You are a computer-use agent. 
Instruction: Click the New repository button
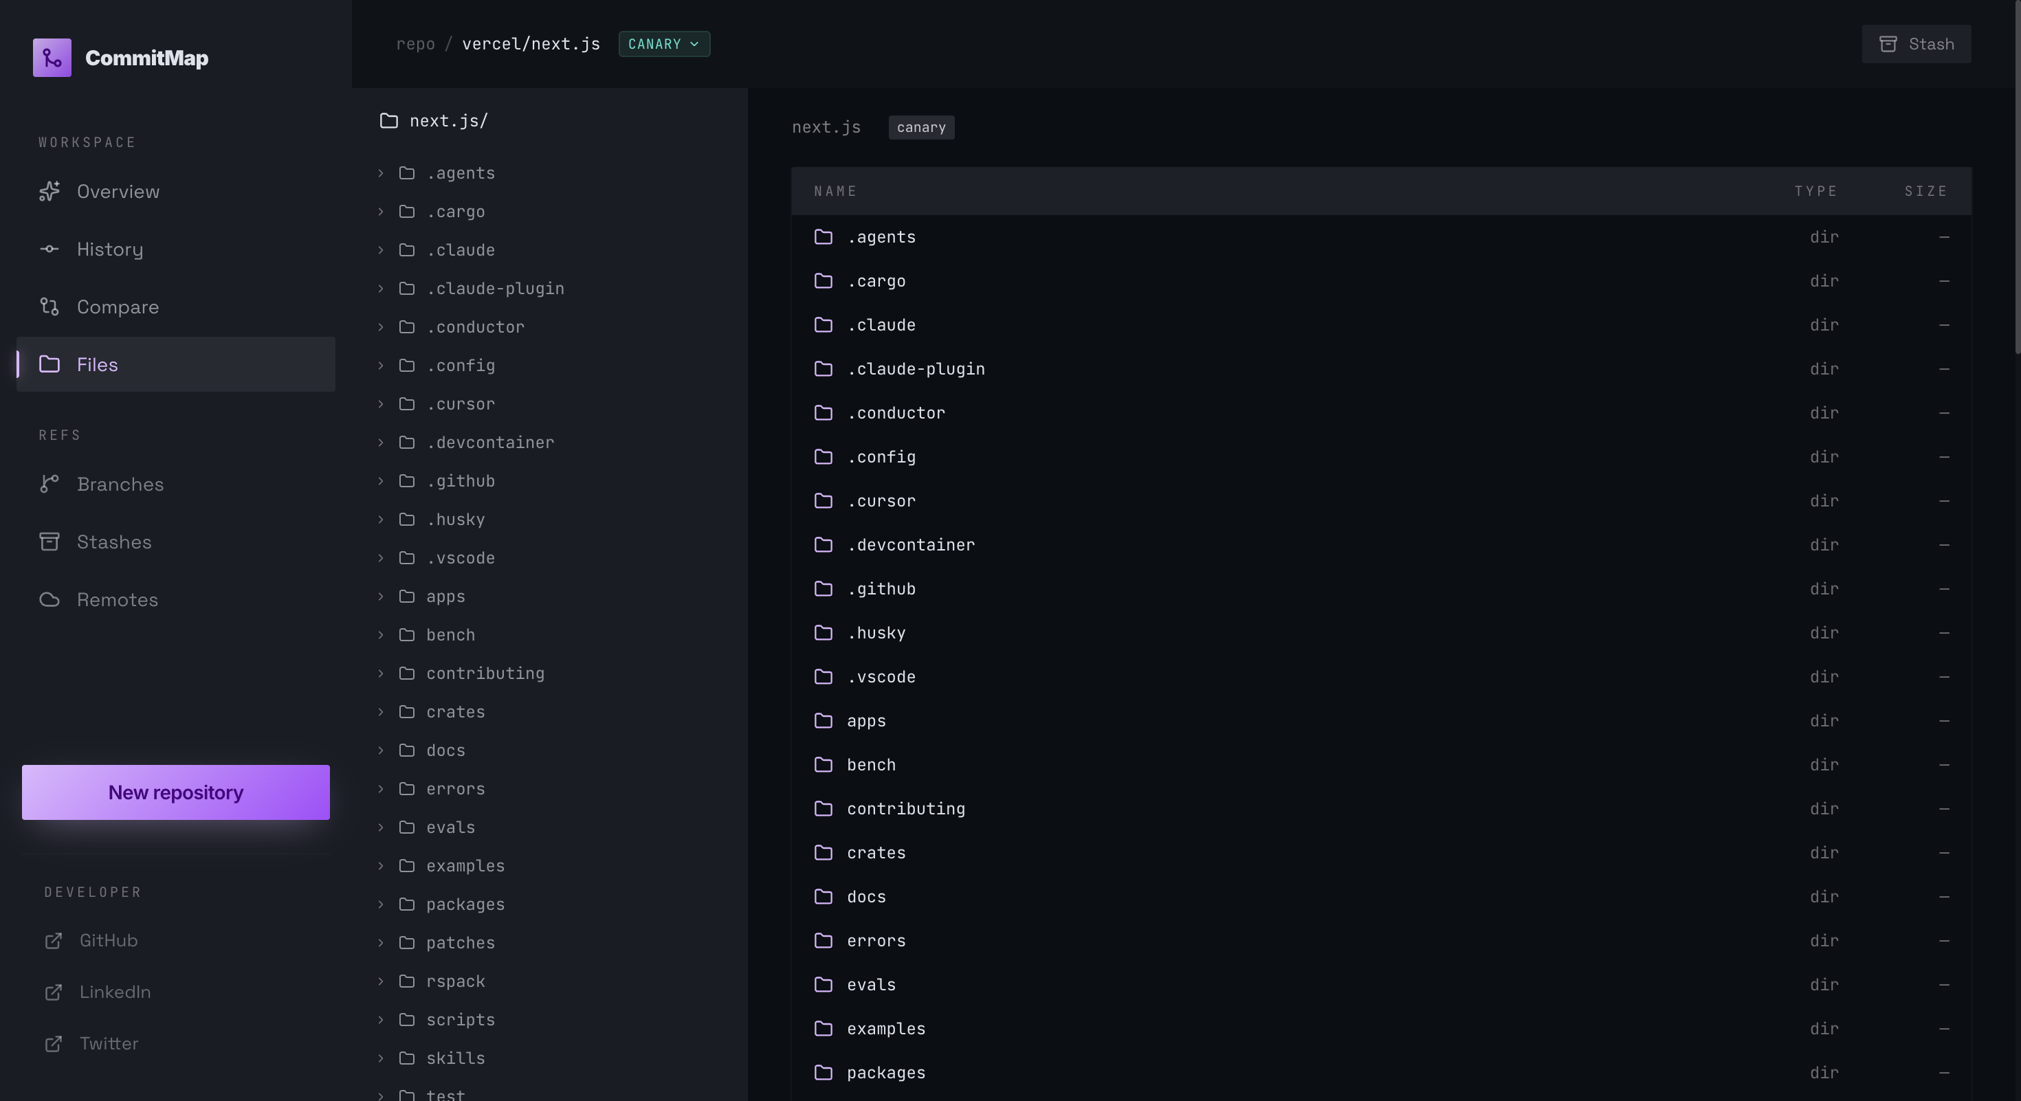pyautogui.click(x=176, y=792)
